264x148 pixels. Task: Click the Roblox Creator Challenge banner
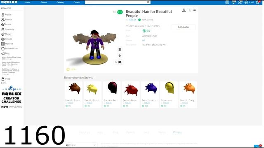click(12, 97)
